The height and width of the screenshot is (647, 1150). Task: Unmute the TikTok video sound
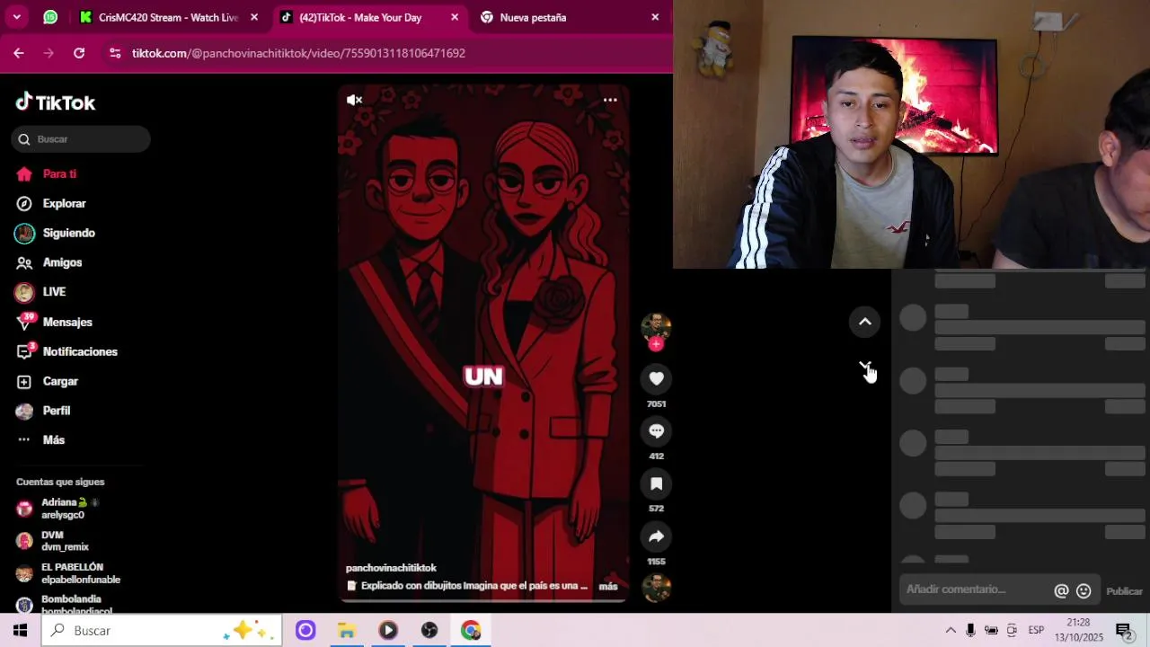(355, 100)
